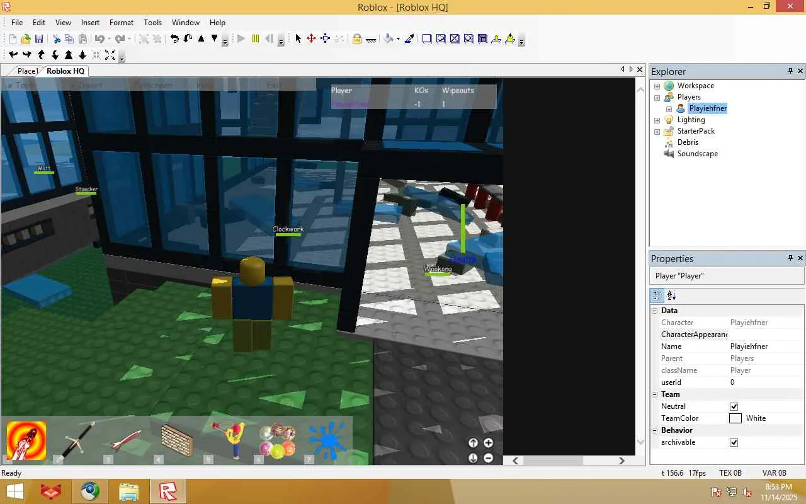This screenshot has width=806, height=504.
Task: Select Debris in the Explorer tree
Action: [x=688, y=142]
